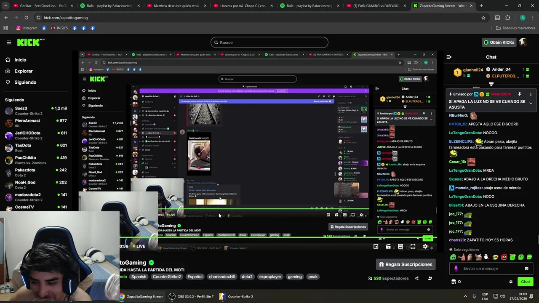Open chat settings gear

(x=511, y=282)
